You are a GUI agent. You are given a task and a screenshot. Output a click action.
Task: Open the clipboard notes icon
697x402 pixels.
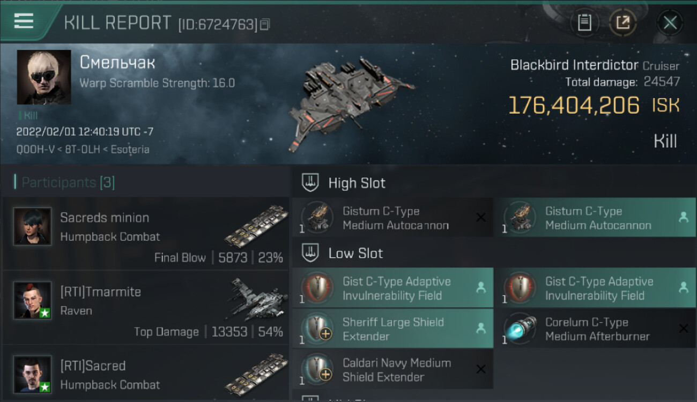[584, 23]
